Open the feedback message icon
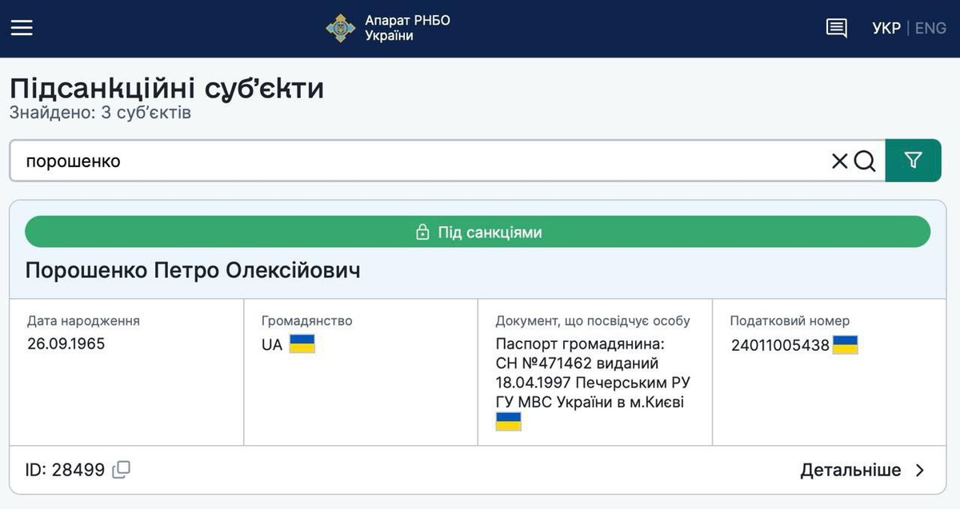This screenshot has width=960, height=509. [x=837, y=29]
